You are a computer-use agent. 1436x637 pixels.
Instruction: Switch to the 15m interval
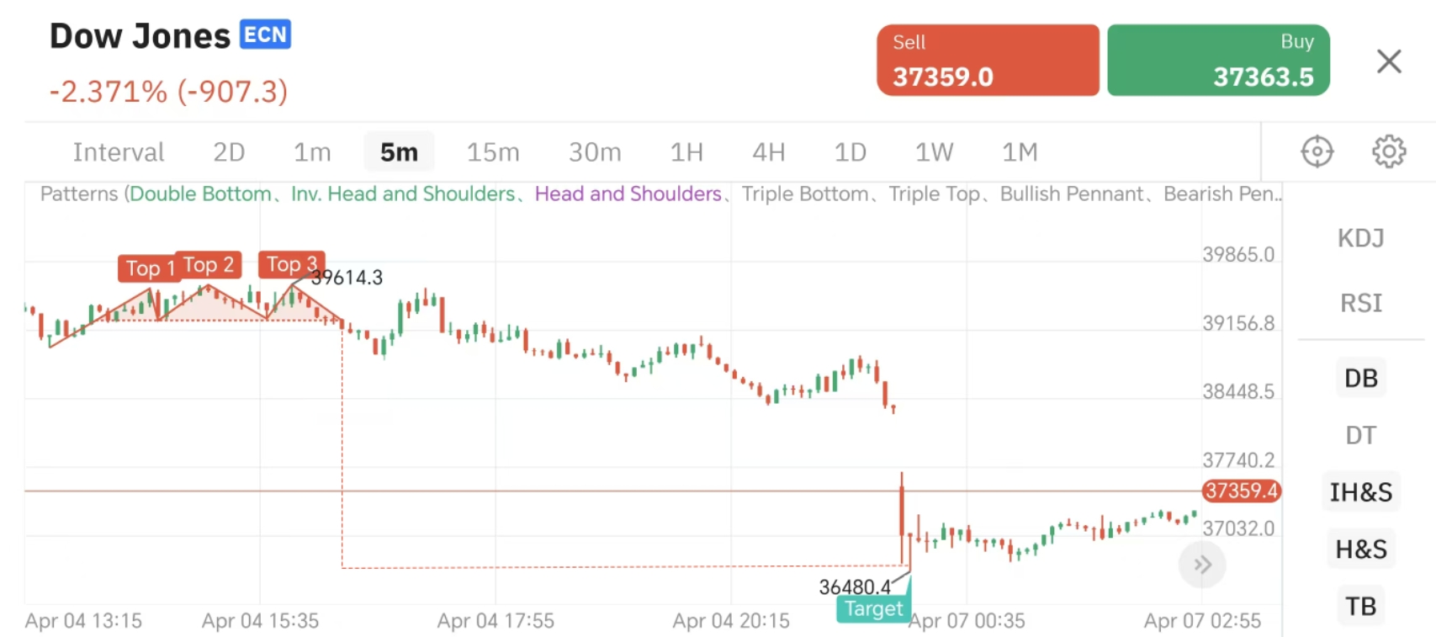point(493,152)
